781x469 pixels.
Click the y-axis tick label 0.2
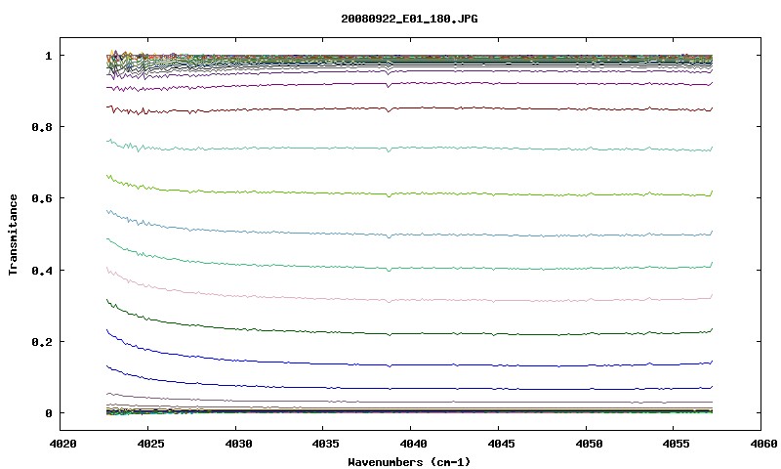42,342
